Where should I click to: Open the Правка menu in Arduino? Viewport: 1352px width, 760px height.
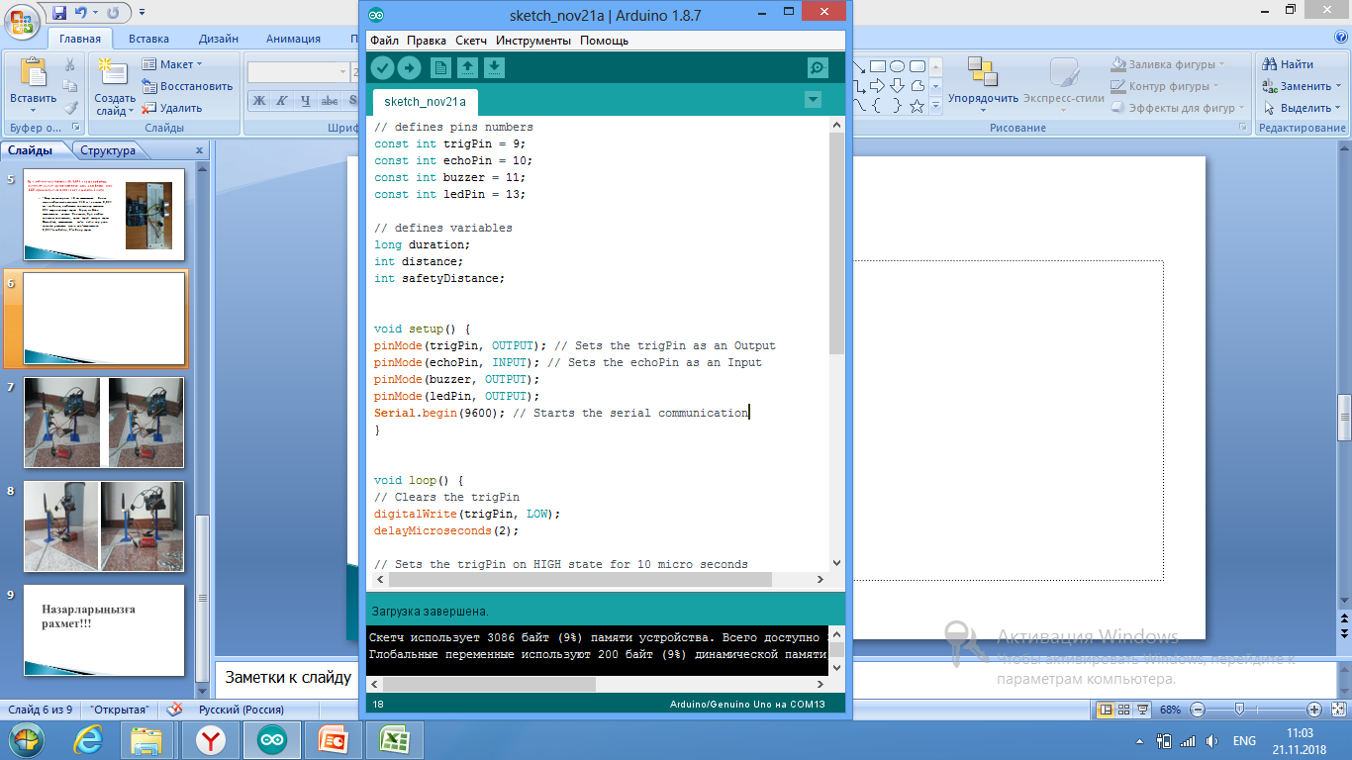[x=427, y=41]
